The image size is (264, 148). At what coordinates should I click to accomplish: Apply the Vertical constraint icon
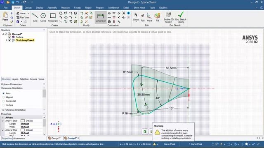pyautogui.click(x=114, y=22)
